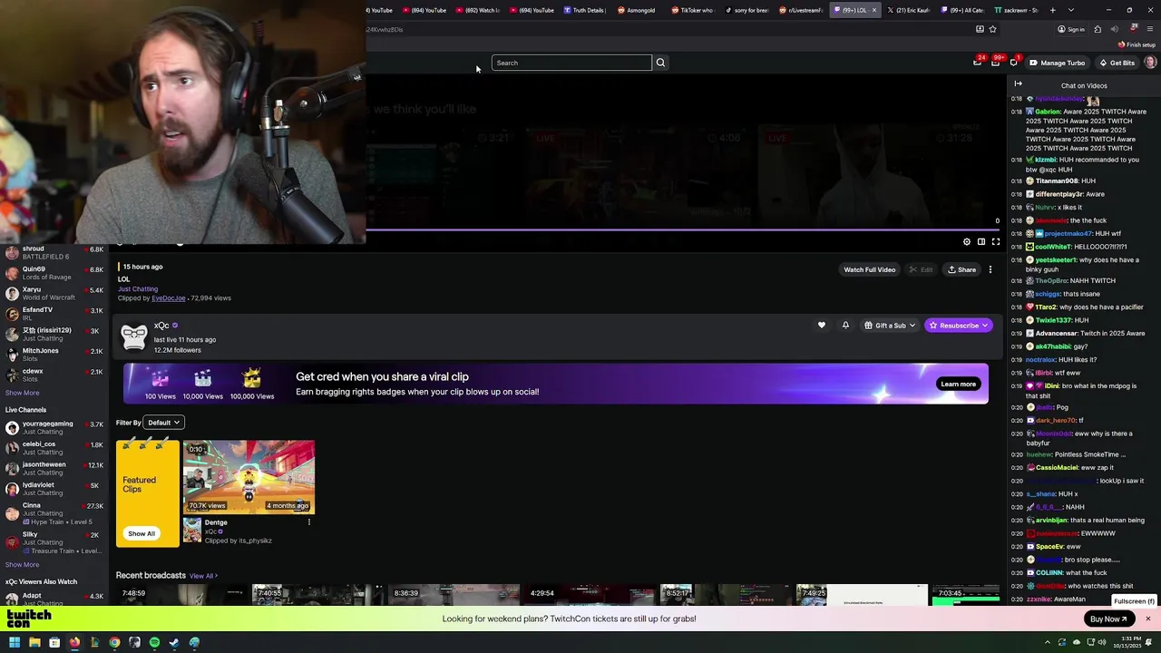Click Finish setup in browser

1137,44
